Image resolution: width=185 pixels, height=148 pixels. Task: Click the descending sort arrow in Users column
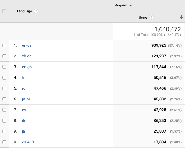tap(182, 17)
